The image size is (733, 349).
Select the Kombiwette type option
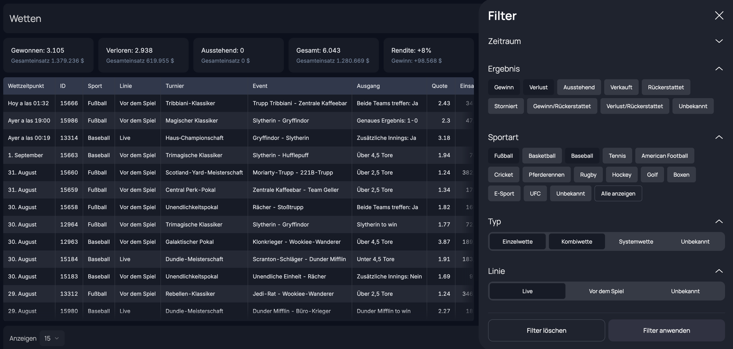click(576, 242)
